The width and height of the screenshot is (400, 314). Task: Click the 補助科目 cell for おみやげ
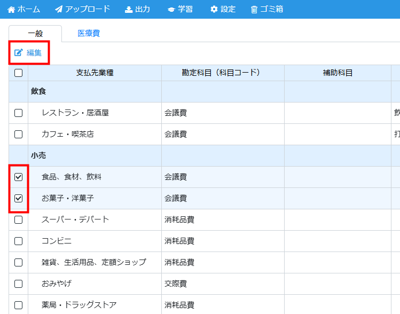(x=338, y=284)
